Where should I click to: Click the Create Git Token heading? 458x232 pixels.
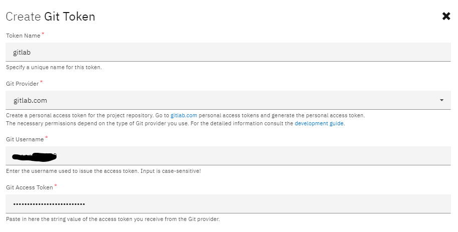pos(50,17)
